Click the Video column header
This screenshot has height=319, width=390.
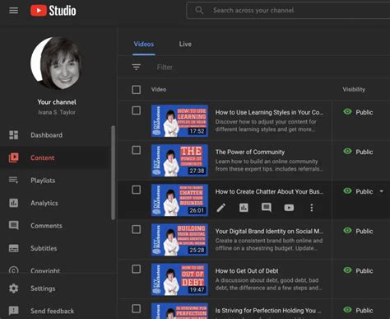tap(159, 89)
